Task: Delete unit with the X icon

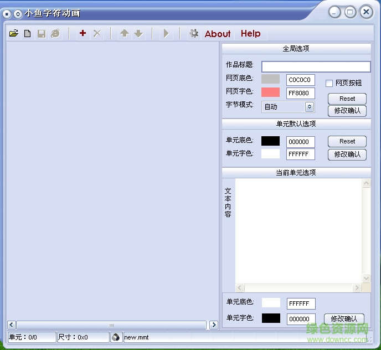Action: [x=97, y=34]
